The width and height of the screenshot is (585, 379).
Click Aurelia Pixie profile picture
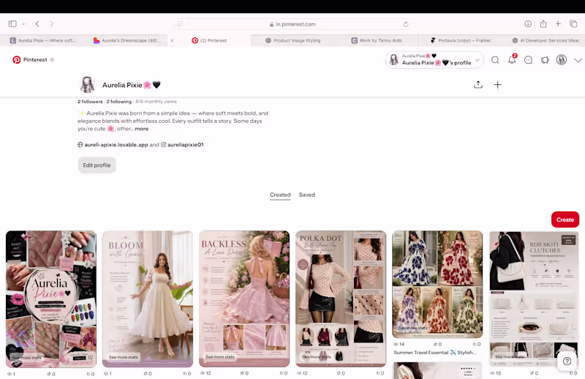tap(88, 85)
